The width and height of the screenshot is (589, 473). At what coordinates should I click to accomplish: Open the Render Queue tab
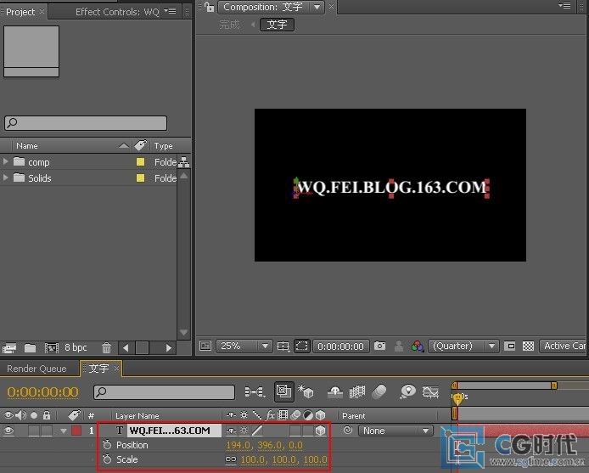pyautogui.click(x=36, y=369)
